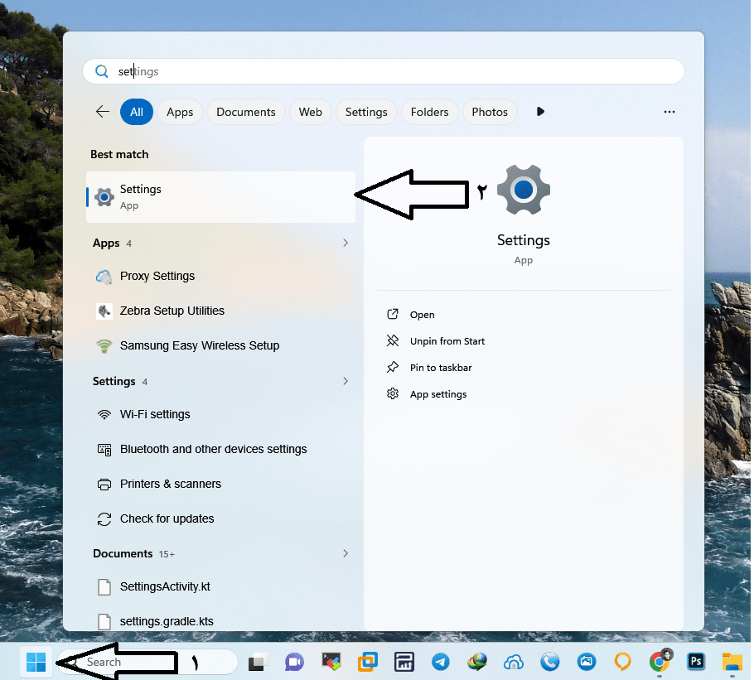
Task: Open the Settings app best match result
Action: click(220, 197)
